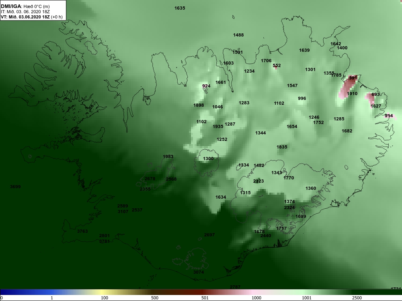Click the value 2440 on the map
Viewport: 402px width, 301px height.
[x=266, y=236]
